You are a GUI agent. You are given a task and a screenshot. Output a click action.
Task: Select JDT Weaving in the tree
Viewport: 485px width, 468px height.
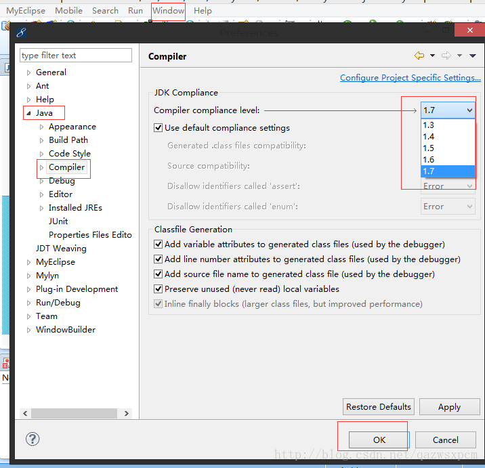point(61,249)
